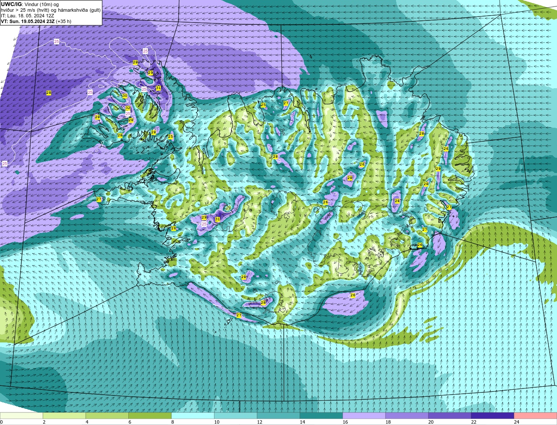Screen dimensions: 557x425
Task: Click the 0–2 m/s pale yellow legend swatch
Action: (x=22, y=416)
